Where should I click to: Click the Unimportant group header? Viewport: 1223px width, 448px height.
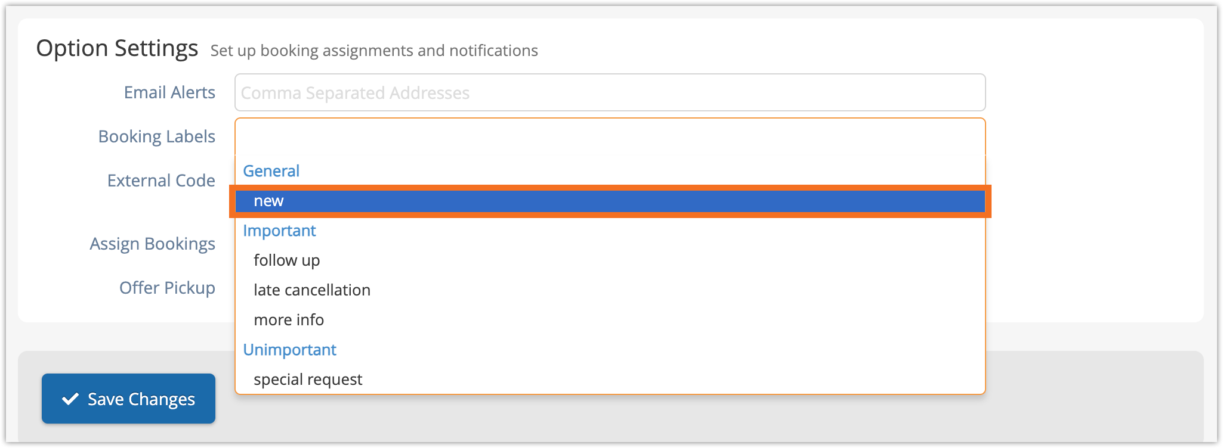(x=290, y=350)
